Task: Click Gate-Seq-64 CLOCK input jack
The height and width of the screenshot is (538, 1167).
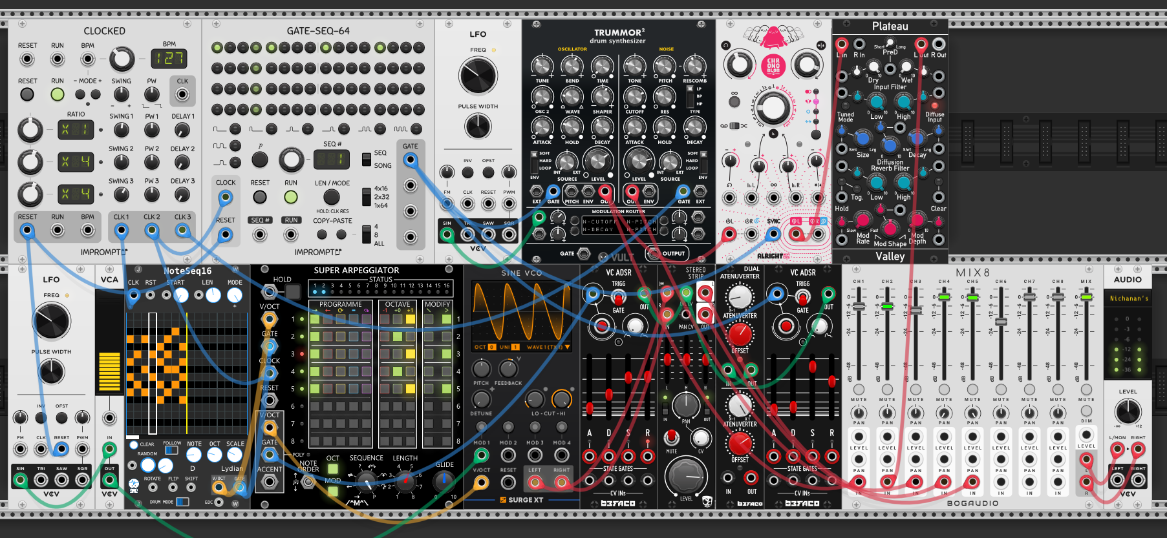Action: pyautogui.click(x=225, y=196)
